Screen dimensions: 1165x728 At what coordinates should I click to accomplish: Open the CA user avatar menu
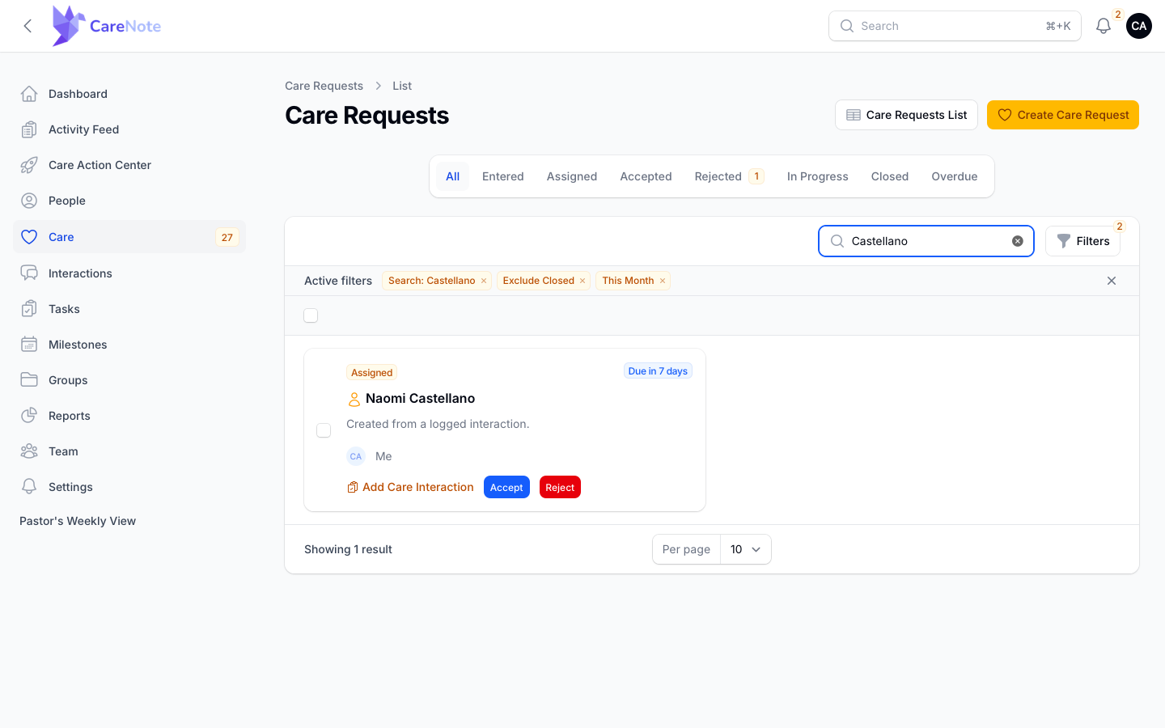(1139, 26)
